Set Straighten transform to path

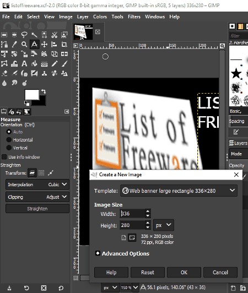(51, 173)
